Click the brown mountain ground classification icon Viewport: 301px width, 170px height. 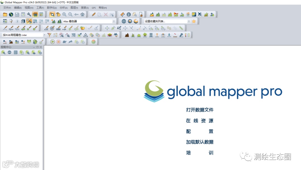[x=127, y=35]
